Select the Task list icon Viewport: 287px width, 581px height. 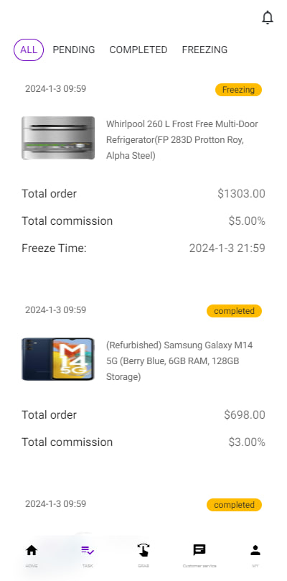[88, 550]
